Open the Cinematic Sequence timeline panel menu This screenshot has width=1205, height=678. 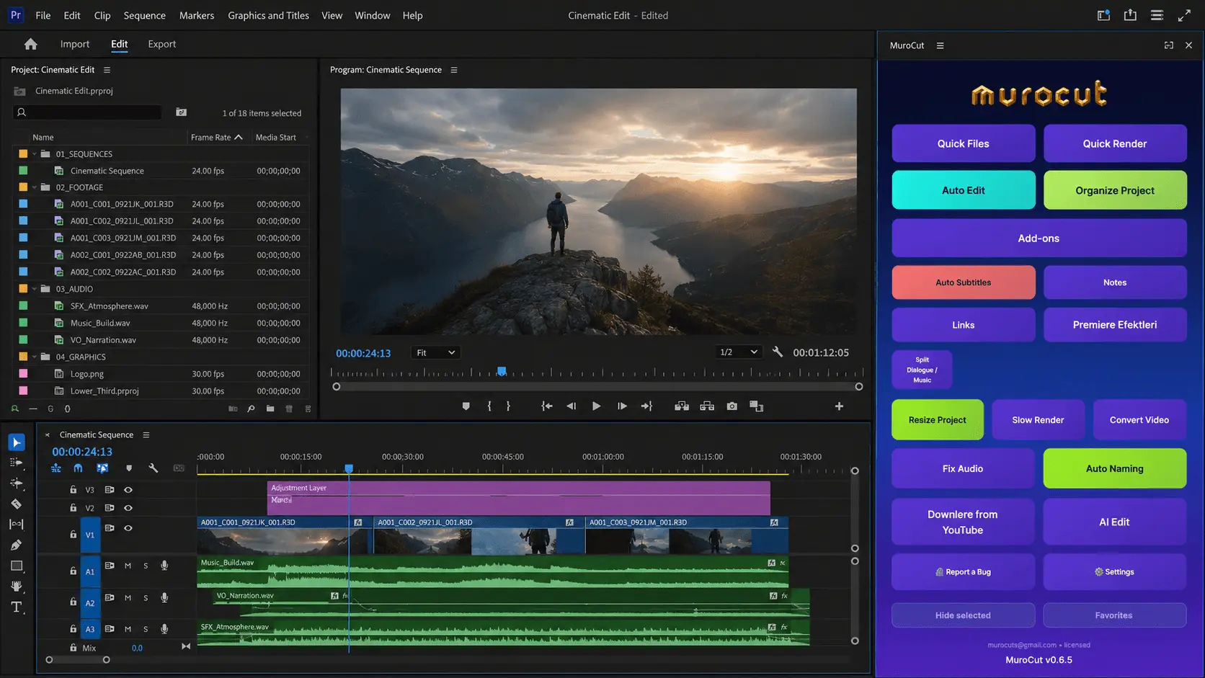click(146, 435)
